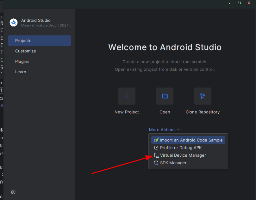Choose Import an Android Code Sample

click(x=188, y=140)
